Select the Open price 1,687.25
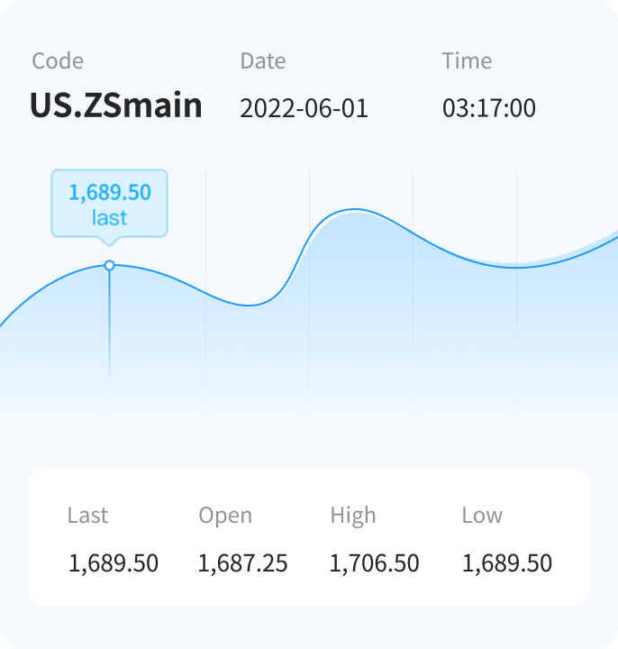 243,564
